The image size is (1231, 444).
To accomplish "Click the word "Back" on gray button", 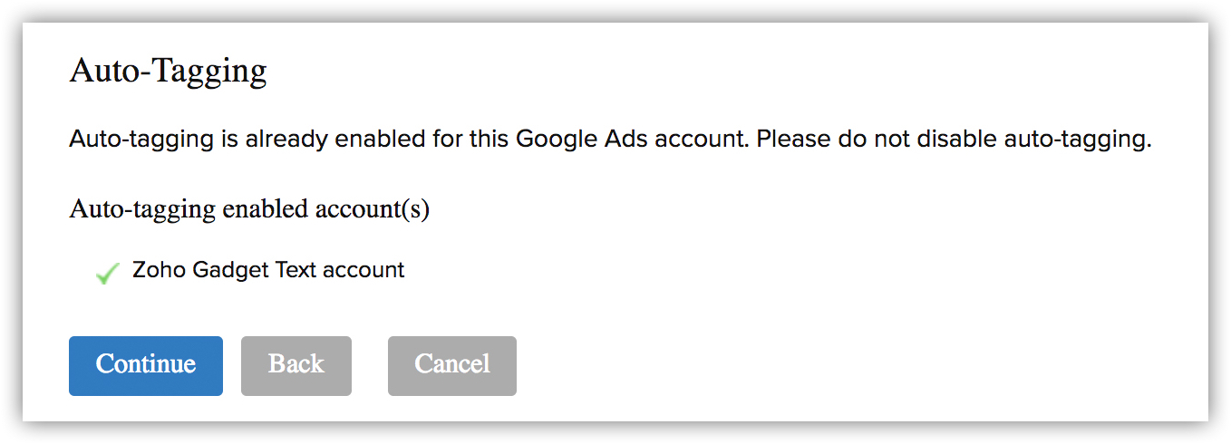I will pos(296,365).
